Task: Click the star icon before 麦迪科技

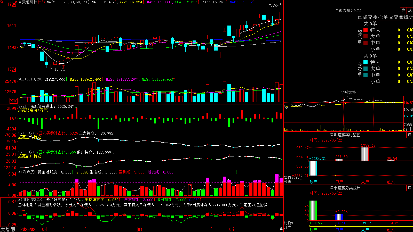Action: [20, 2]
